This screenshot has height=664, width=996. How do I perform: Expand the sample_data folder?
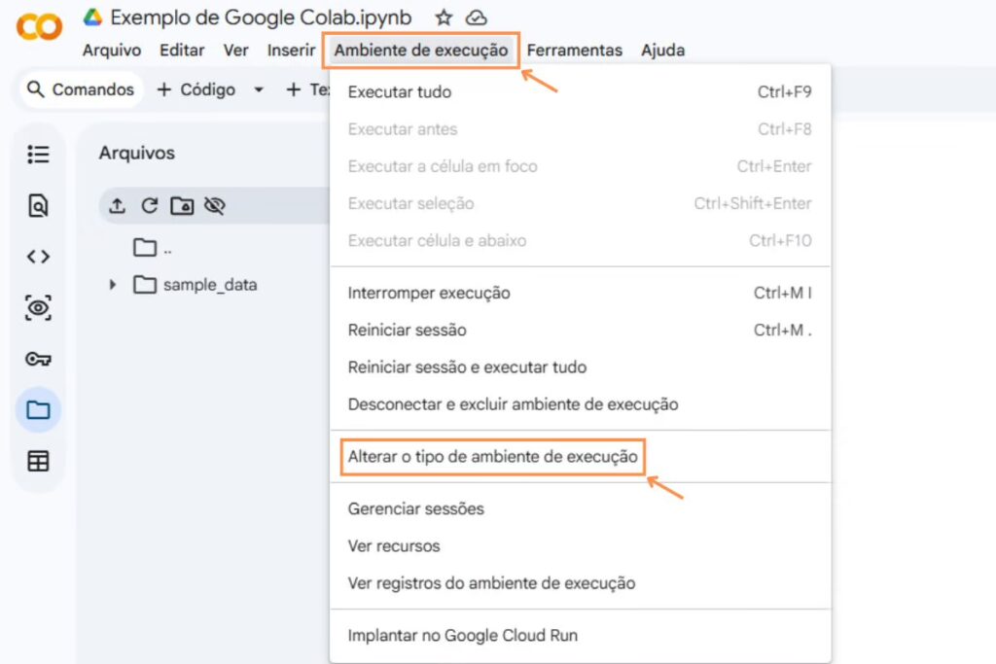click(x=113, y=285)
